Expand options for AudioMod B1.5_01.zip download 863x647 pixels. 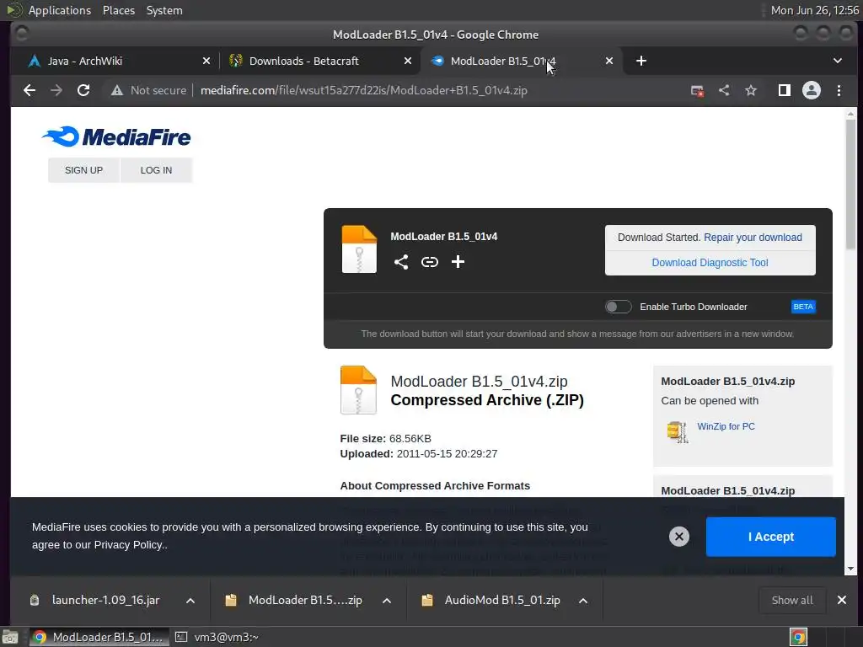[x=583, y=601]
